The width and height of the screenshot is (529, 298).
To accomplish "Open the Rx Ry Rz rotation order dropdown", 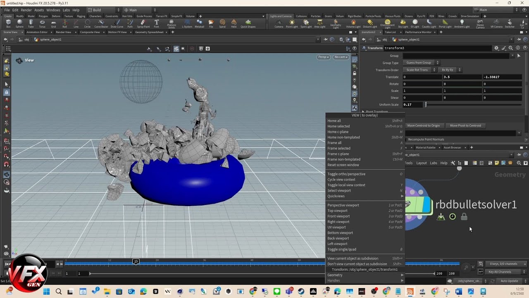I will [450, 70].
